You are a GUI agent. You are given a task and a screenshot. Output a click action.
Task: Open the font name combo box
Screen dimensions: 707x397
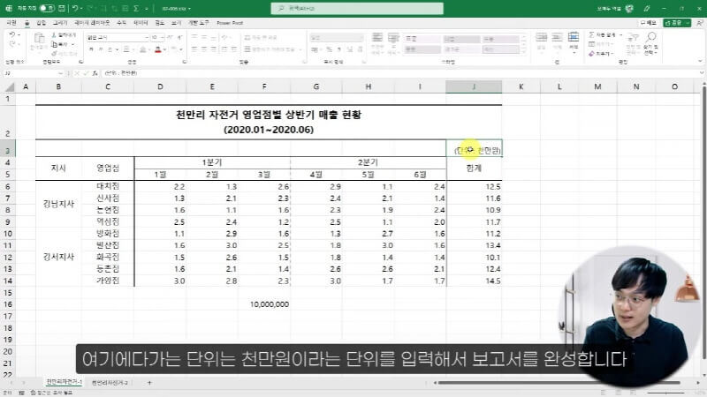(118, 37)
